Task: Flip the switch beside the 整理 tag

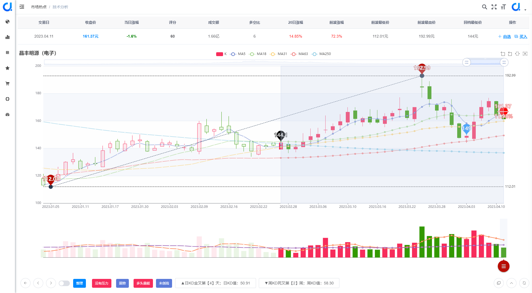Action: pyautogui.click(x=64, y=283)
